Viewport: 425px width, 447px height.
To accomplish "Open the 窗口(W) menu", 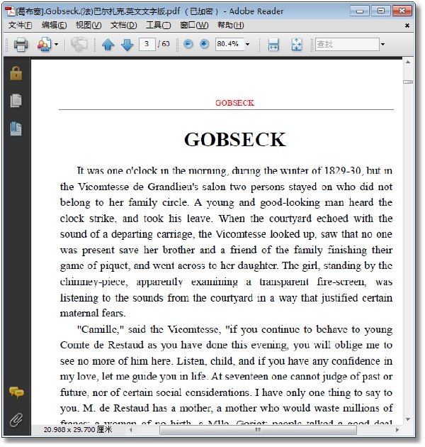I will [x=194, y=26].
